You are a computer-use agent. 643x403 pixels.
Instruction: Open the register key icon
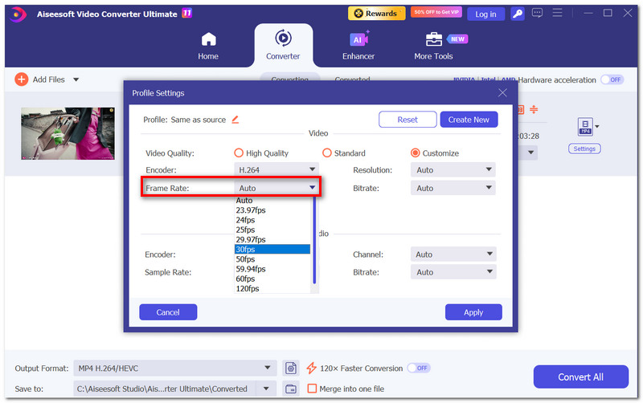point(518,14)
